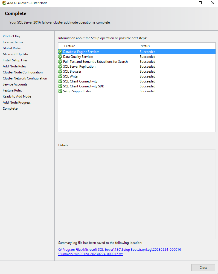Screen dimensions: 218x274
Task: Click Succeeded status for Setup Support Files
Action: 147,91
